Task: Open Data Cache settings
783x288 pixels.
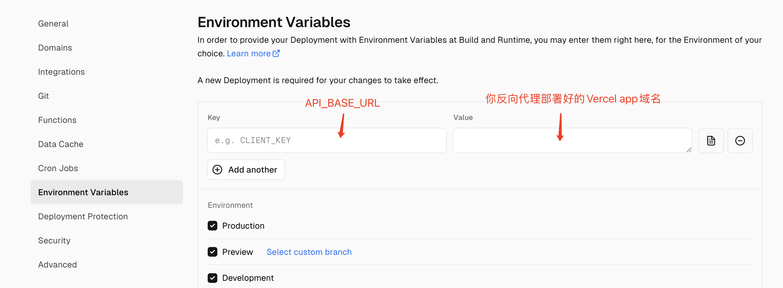Action: pyautogui.click(x=60, y=144)
